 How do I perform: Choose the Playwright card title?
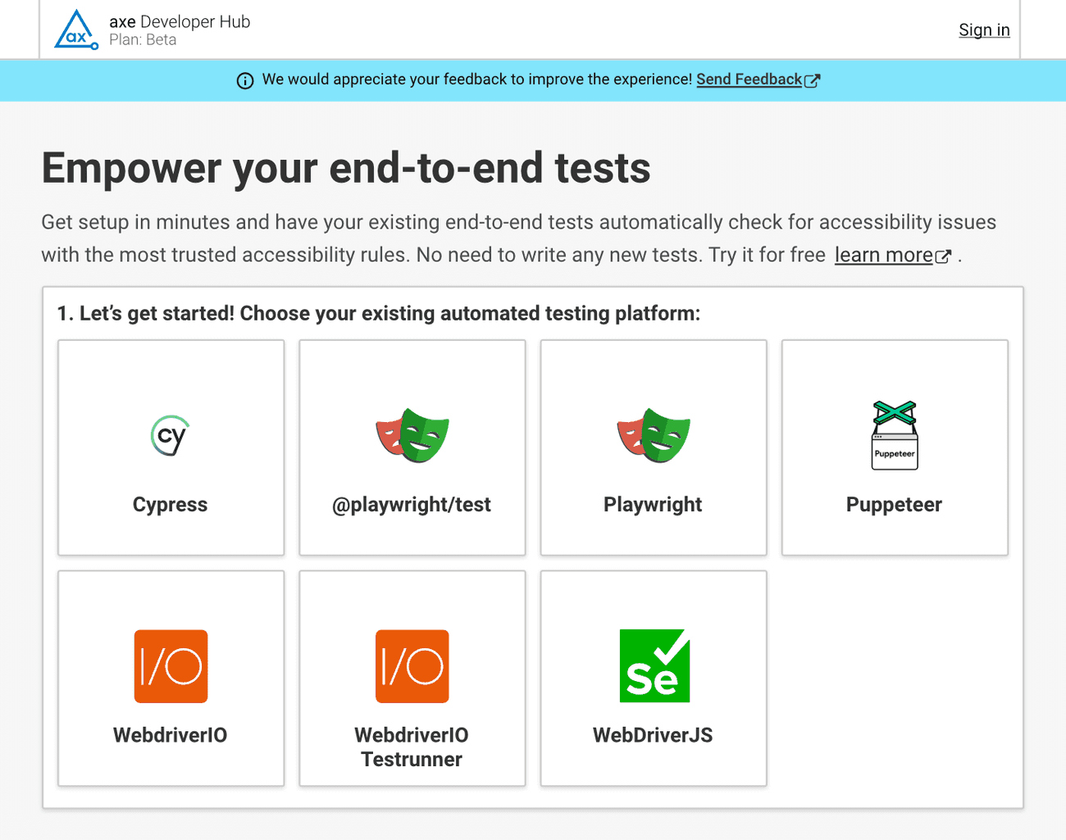tap(653, 505)
